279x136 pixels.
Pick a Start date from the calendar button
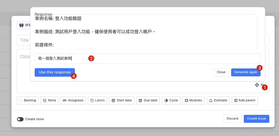tap(122, 100)
